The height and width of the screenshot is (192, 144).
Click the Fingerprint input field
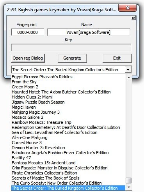(x=28, y=32)
